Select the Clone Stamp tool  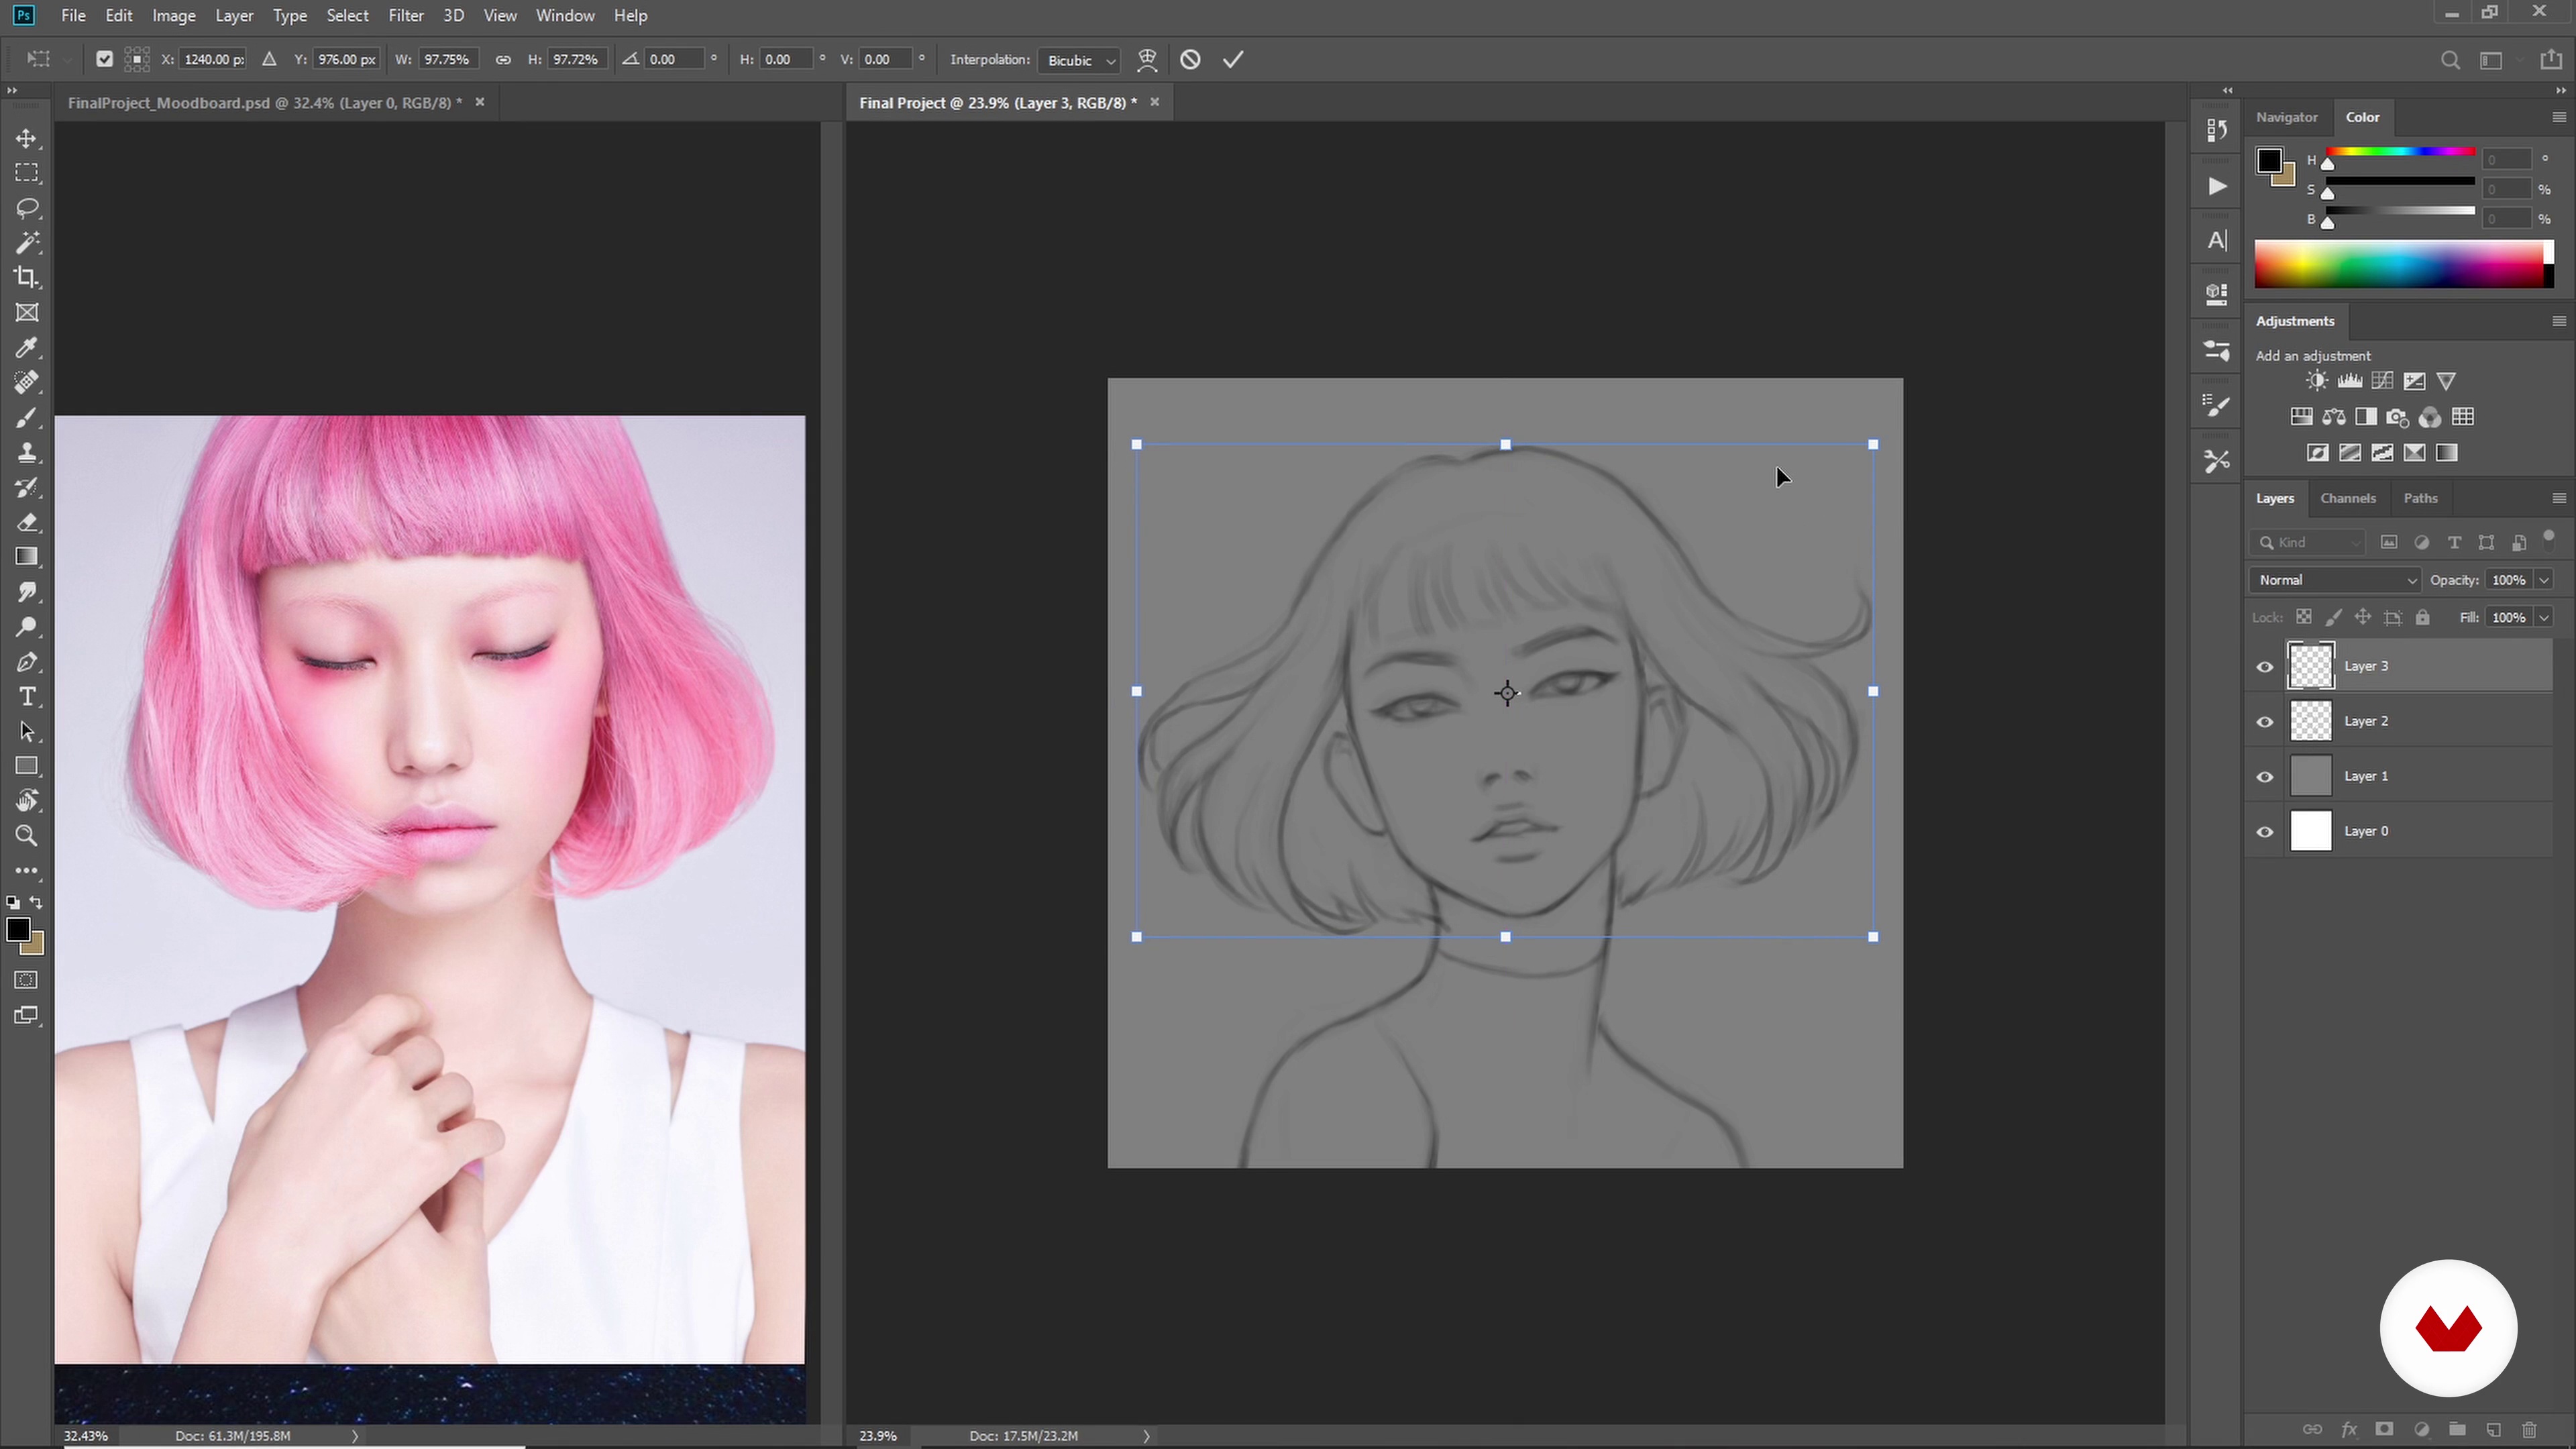tap(27, 452)
